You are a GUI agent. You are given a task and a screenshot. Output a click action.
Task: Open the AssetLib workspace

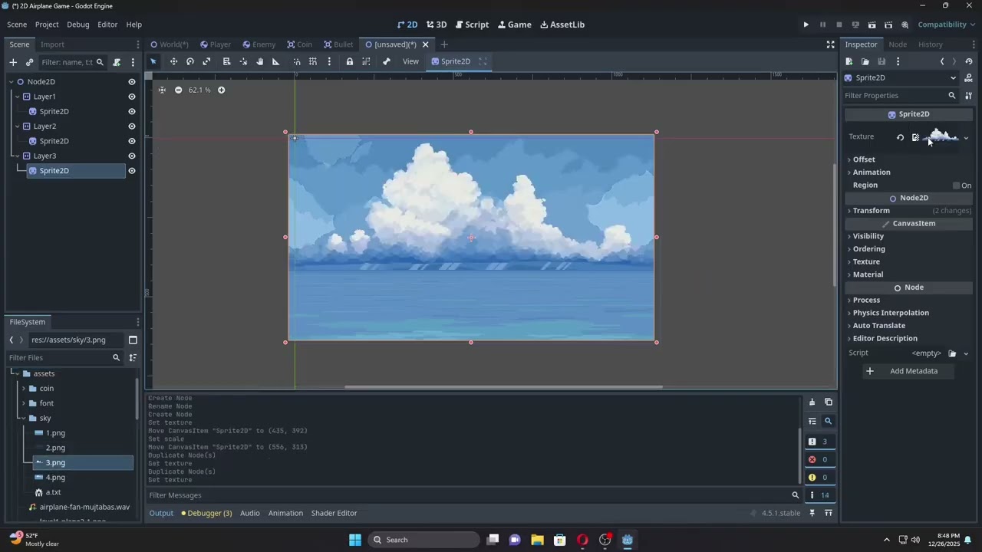pos(562,25)
